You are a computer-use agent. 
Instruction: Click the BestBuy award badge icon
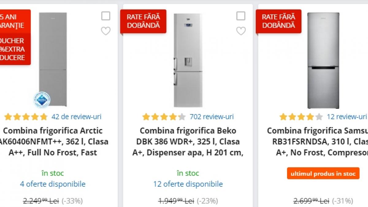point(42,100)
